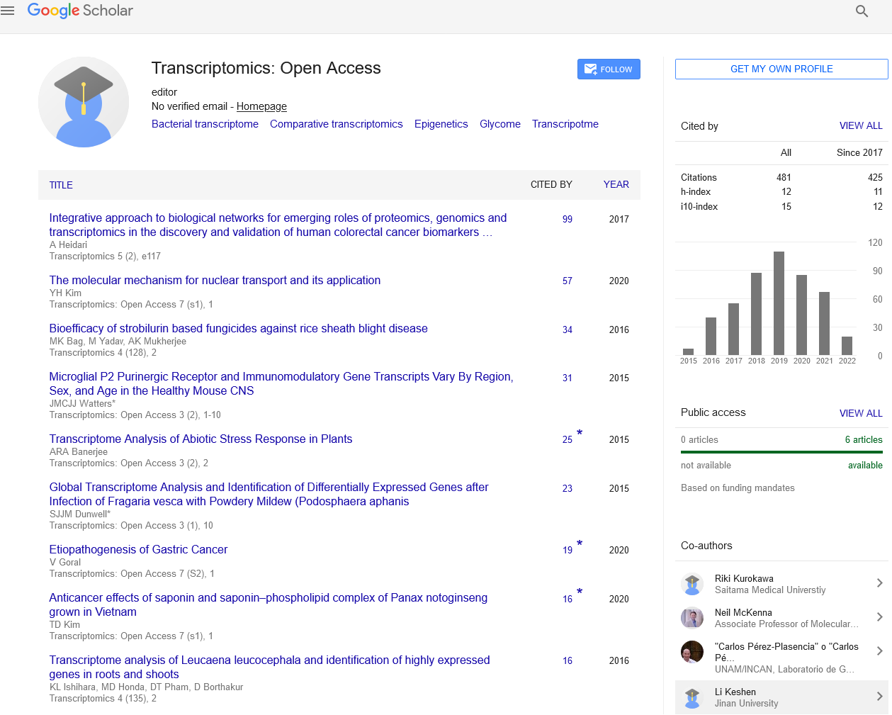The width and height of the screenshot is (892, 715).
Task: Click the asterisk beside 19 citations
Action: click(x=580, y=544)
